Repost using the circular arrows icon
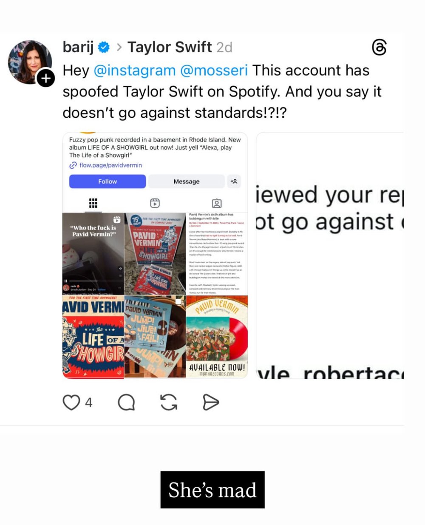 click(x=169, y=402)
